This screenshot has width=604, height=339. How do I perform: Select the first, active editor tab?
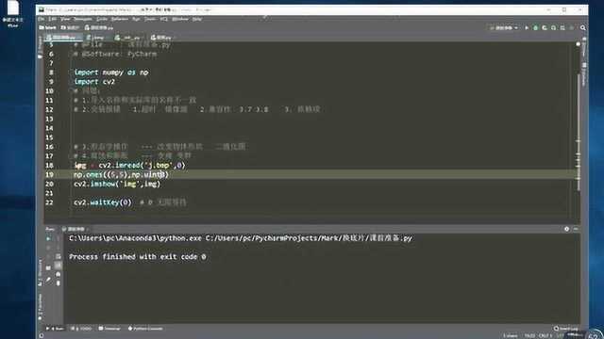pyautogui.click(x=63, y=38)
